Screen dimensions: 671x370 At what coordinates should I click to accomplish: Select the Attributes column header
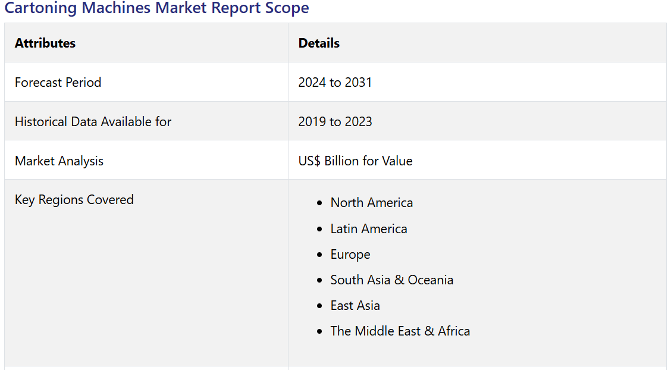[45, 43]
